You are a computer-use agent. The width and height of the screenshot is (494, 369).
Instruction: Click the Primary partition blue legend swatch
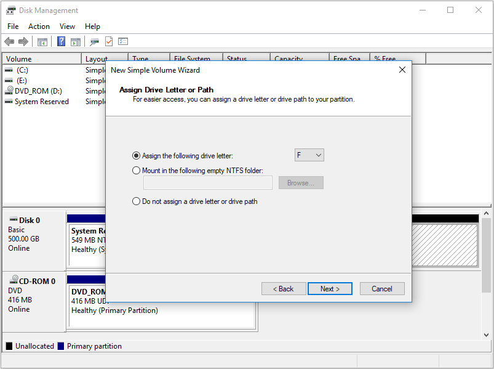coord(61,346)
